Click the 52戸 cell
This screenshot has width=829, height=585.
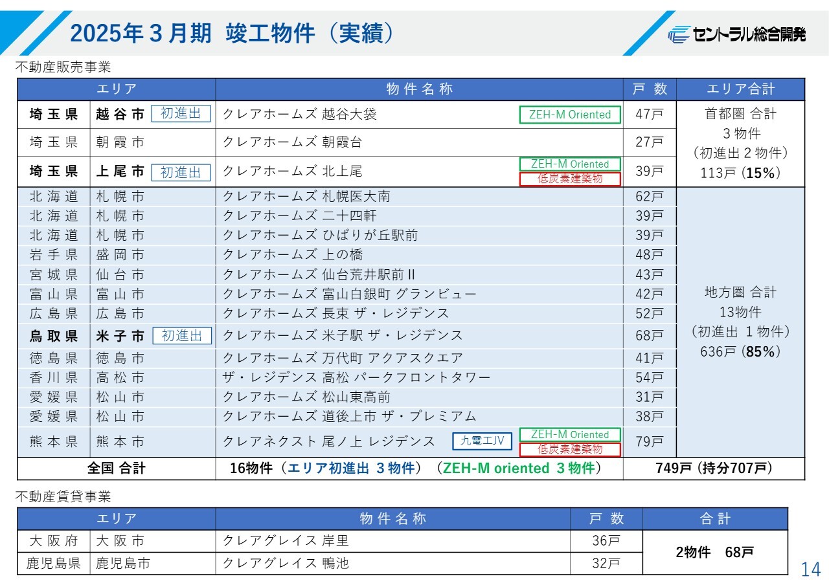tap(650, 314)
